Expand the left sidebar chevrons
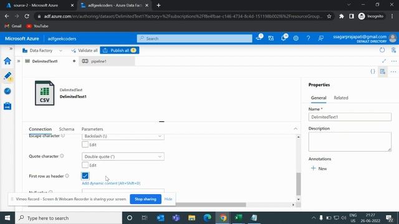 11,49
